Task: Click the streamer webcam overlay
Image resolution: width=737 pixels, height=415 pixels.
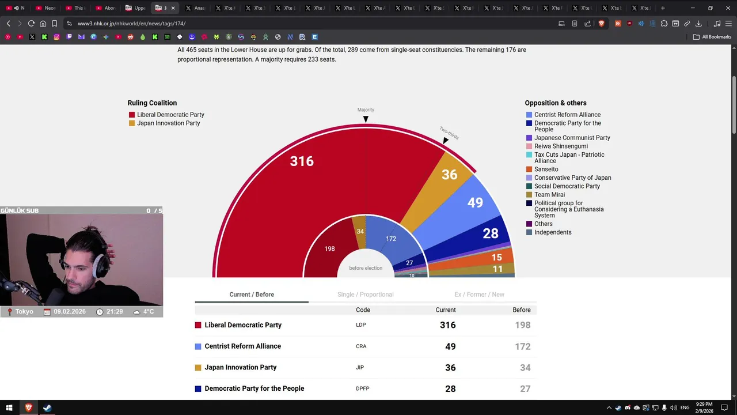Action: click(81, 259)
